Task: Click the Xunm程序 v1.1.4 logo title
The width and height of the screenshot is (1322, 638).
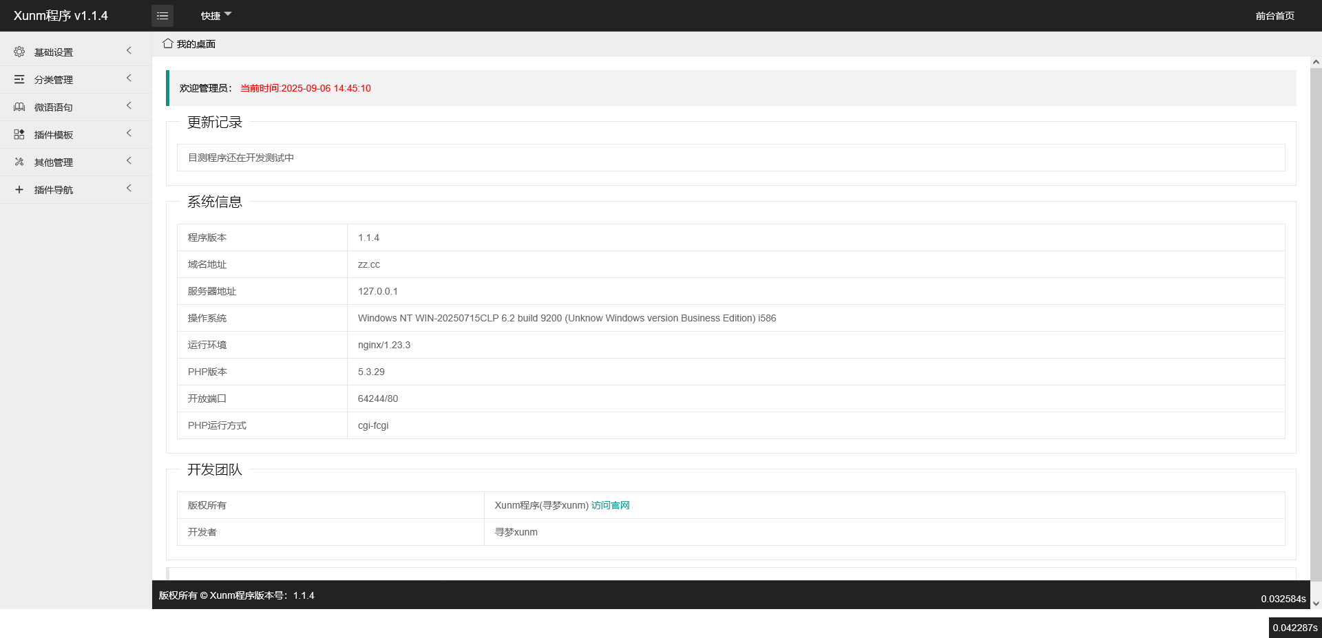Action: click(x=61, y=16)
